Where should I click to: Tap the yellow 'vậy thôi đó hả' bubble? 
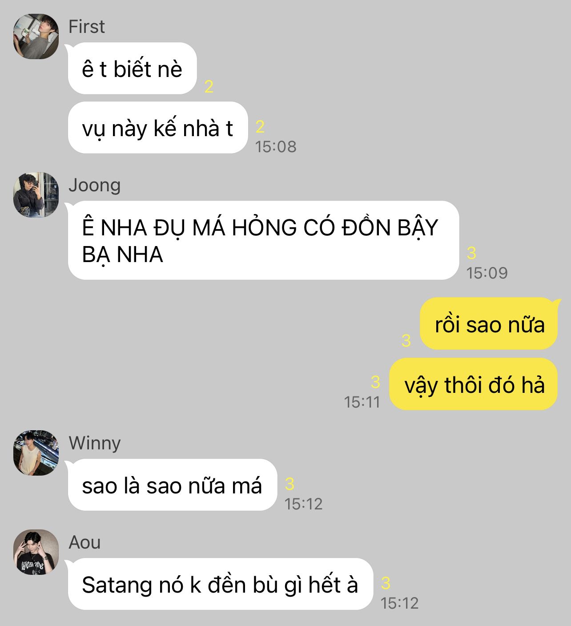(474, 384)
